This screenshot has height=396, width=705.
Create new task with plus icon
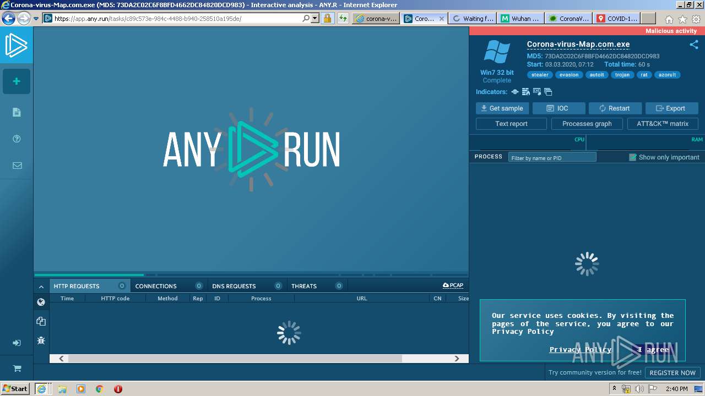(17, 81)
